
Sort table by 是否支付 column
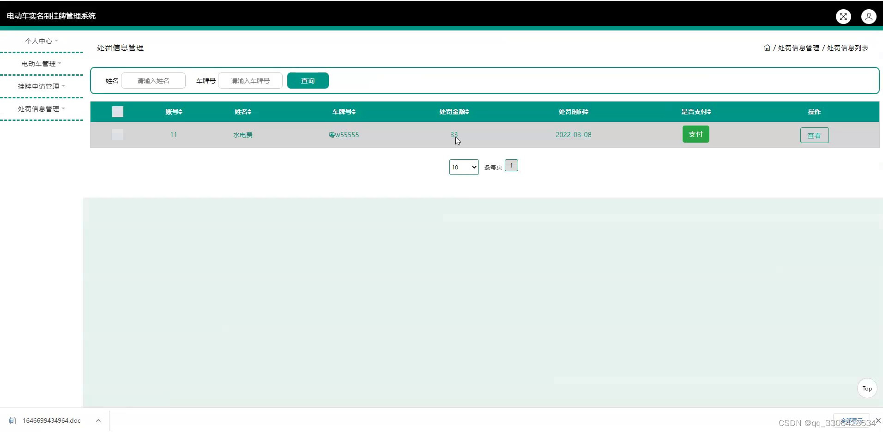pyautogui.click(x=696, y=112)
